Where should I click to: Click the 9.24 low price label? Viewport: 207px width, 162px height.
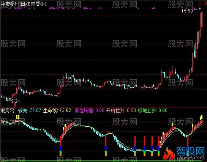pyautogui.click(x=16, y=101)
